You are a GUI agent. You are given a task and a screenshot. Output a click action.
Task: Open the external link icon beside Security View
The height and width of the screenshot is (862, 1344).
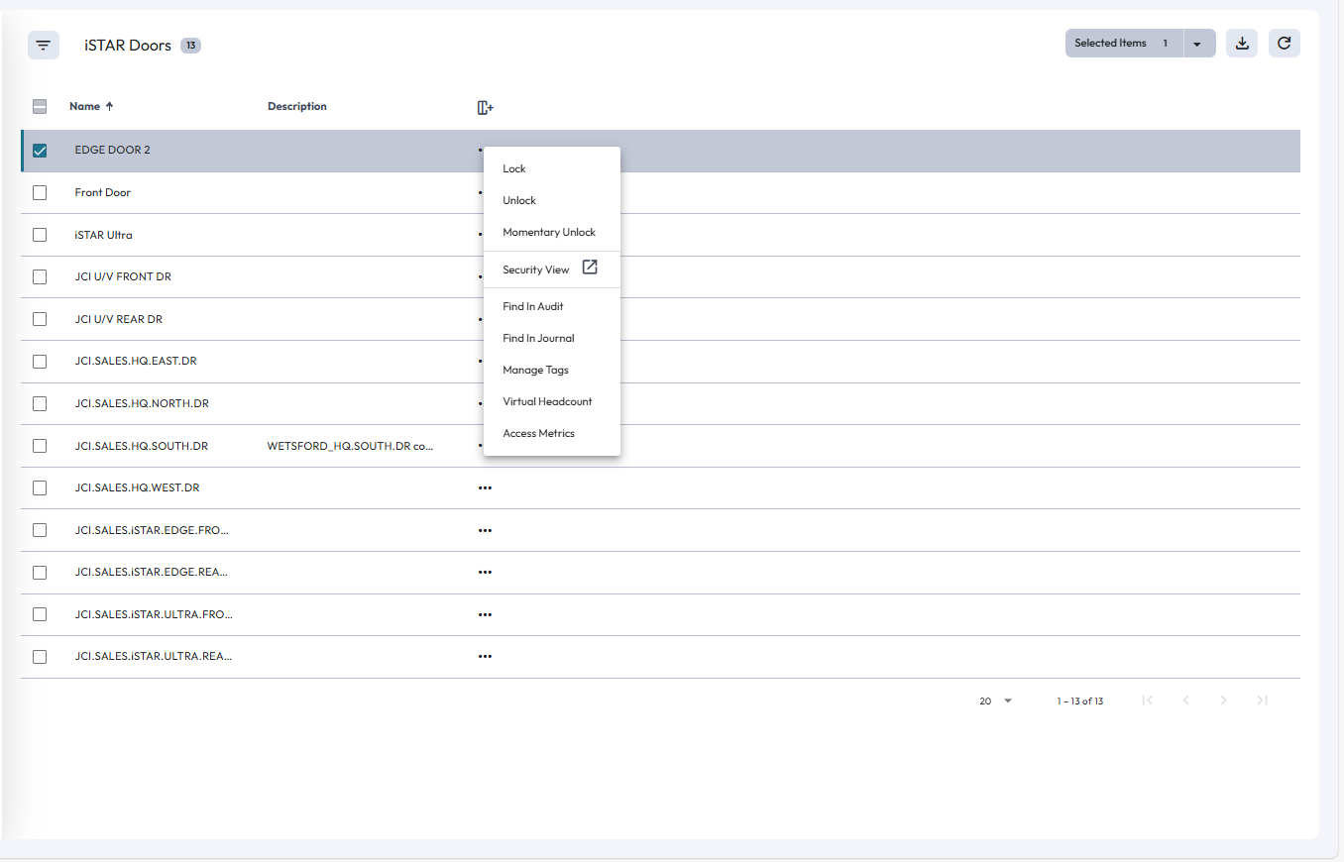click(x=589, y=267)
